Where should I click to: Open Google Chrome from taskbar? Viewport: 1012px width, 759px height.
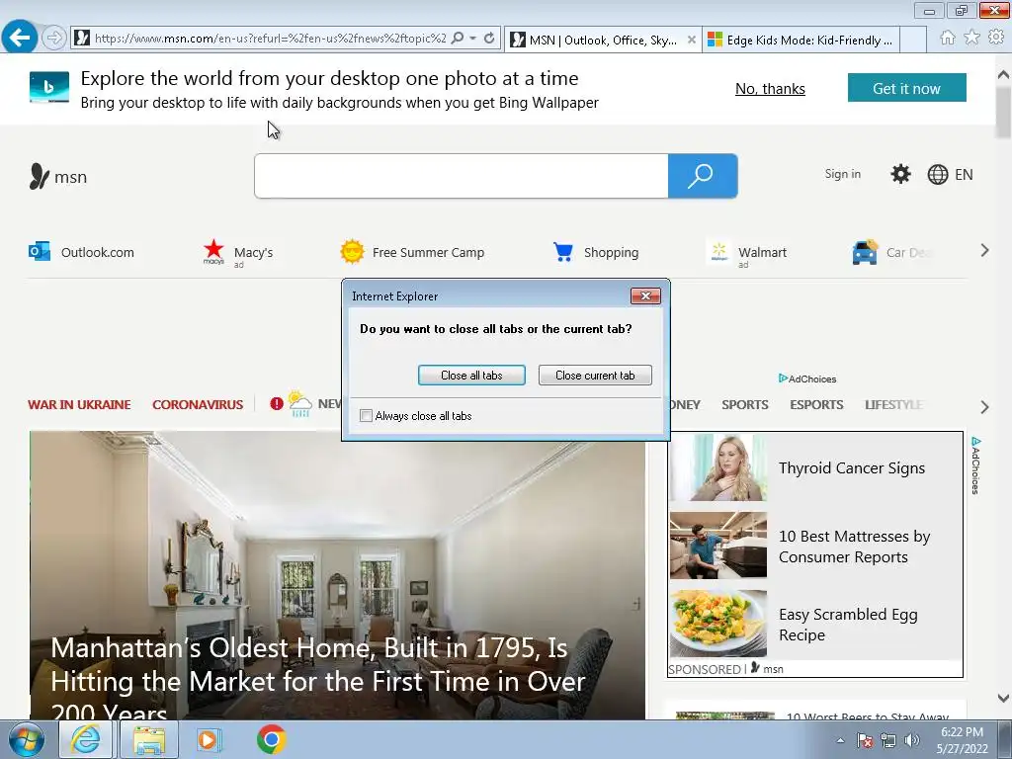[x=271, y=739]
